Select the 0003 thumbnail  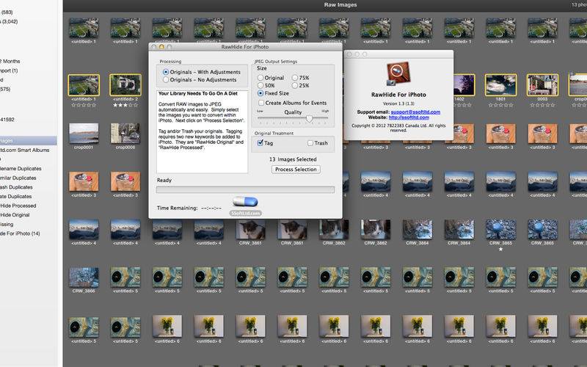(542, 85)
